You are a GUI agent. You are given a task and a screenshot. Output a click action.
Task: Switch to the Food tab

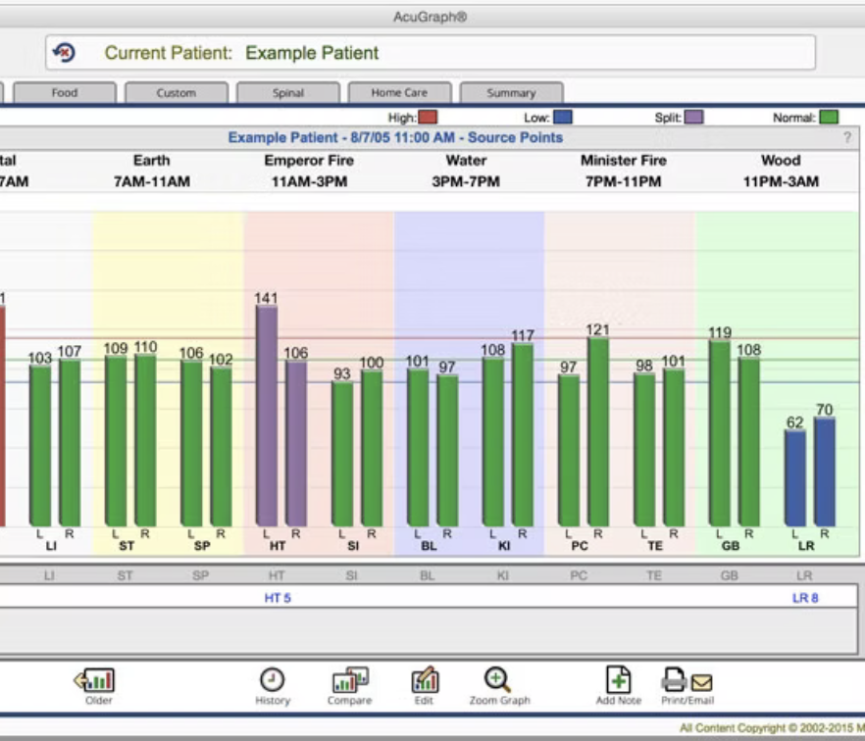(x=65, y=92)
